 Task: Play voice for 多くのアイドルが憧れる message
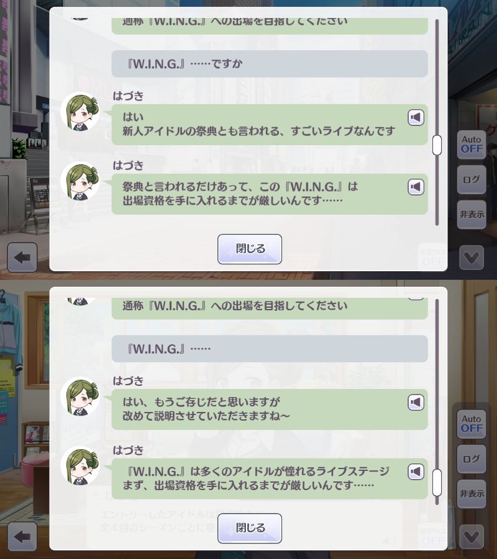click(x=416, y=472)
